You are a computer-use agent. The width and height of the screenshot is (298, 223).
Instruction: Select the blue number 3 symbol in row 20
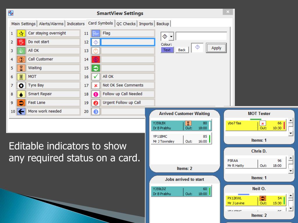tap(96, 111)
